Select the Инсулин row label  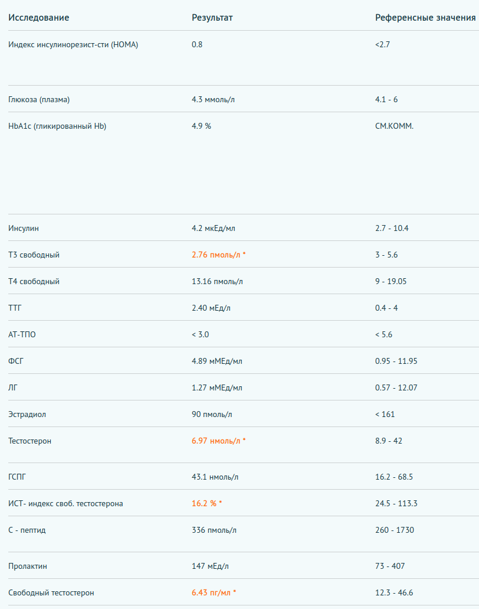coord(23,228)
